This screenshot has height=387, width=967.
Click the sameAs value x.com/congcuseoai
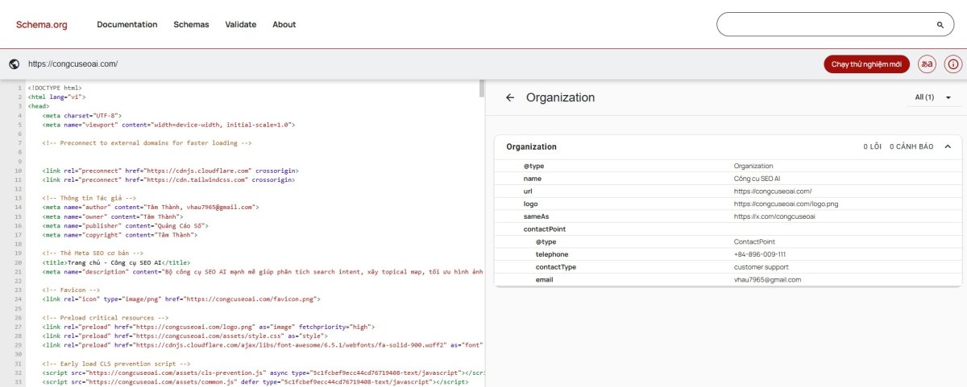(774, 216)
